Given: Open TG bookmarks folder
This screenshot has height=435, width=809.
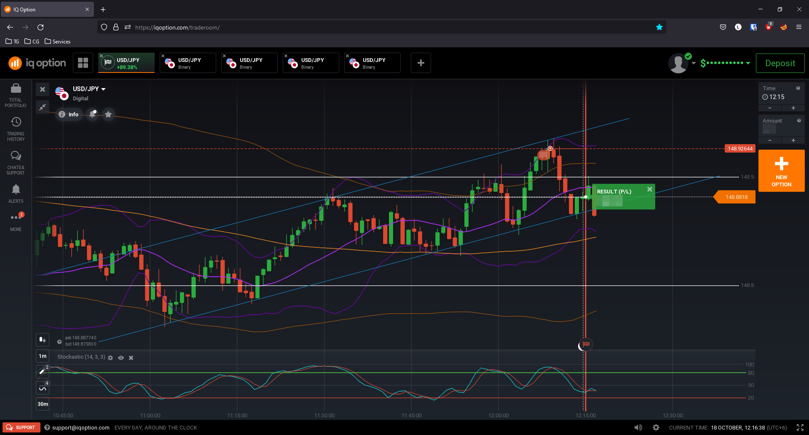Looking at the screenshot, I should 12,41.
